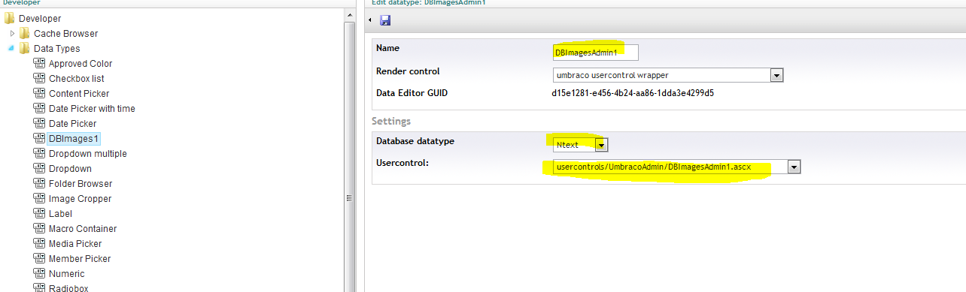966x292 pixels.
Task: Open the Content Picker data type
Action: 79,93
